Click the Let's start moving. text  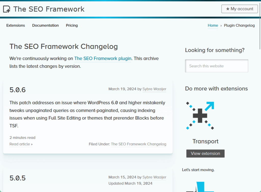198,170
